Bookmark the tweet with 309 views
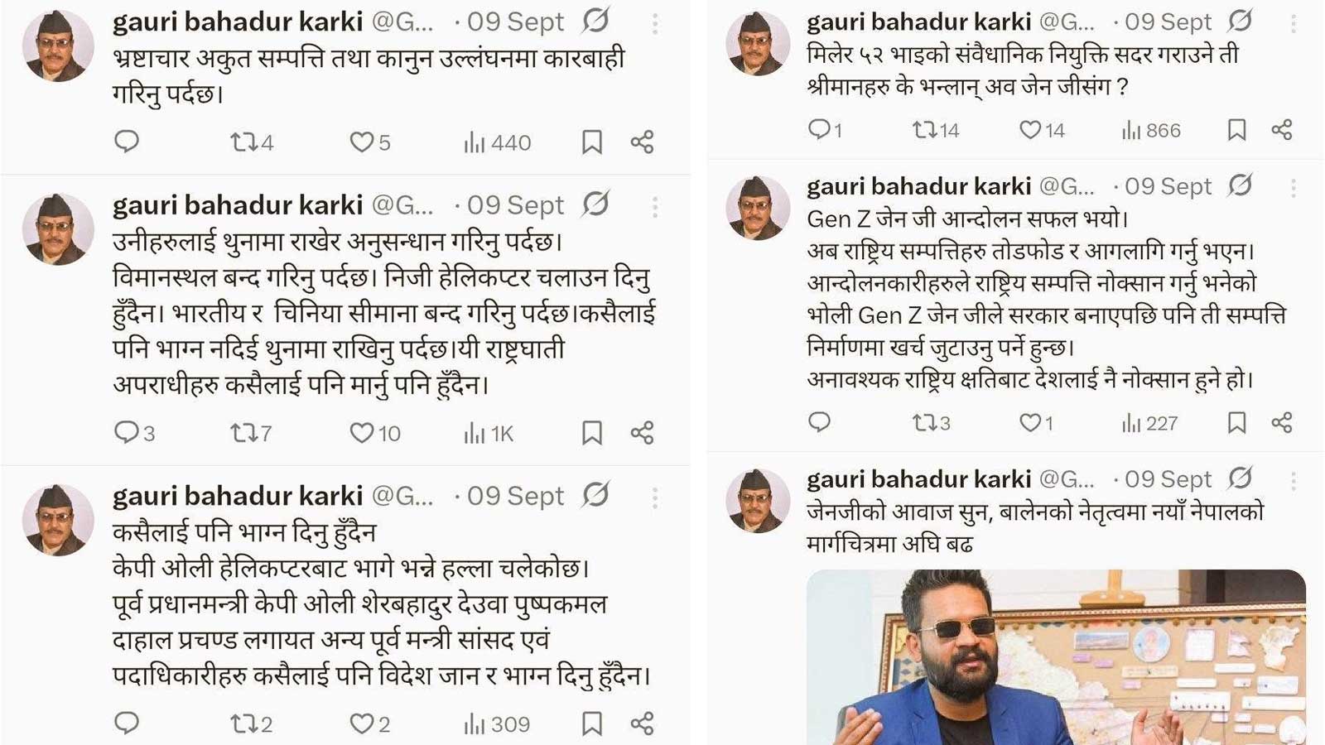1325x745 pixels. pyautogui.click(x=591, y=723)
